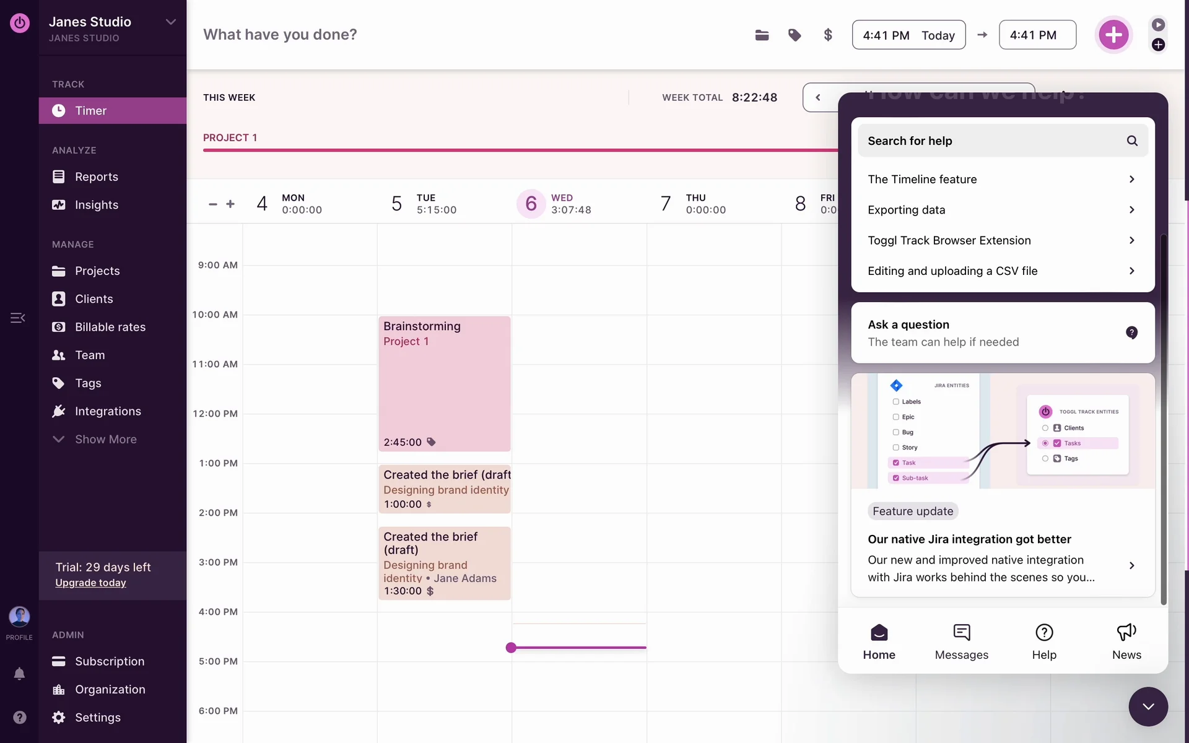Open the notifications bell icon
Image resolution: width=1189 pixels, height=743 pixels.
click(19, 674)
